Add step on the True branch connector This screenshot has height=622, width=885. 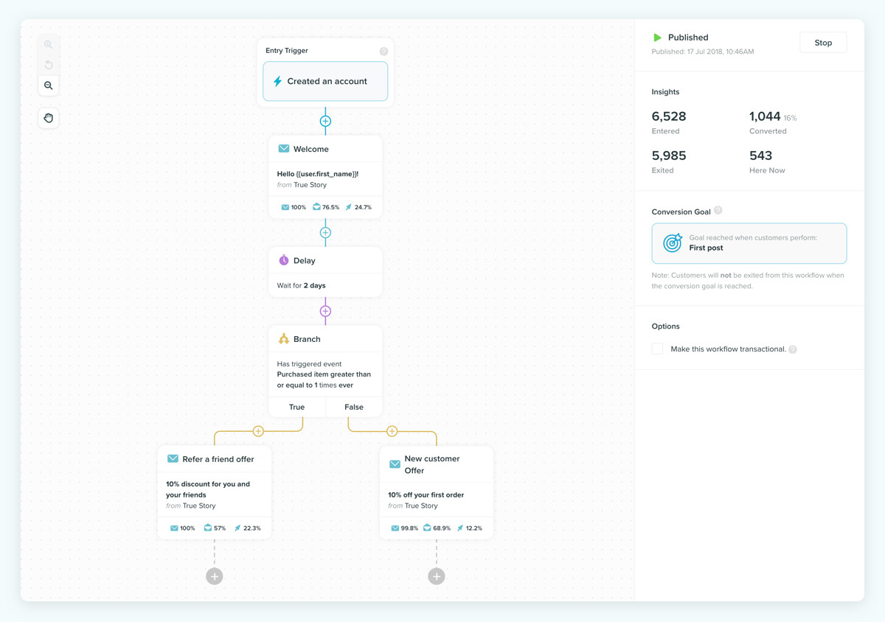(x=258, y=431)
